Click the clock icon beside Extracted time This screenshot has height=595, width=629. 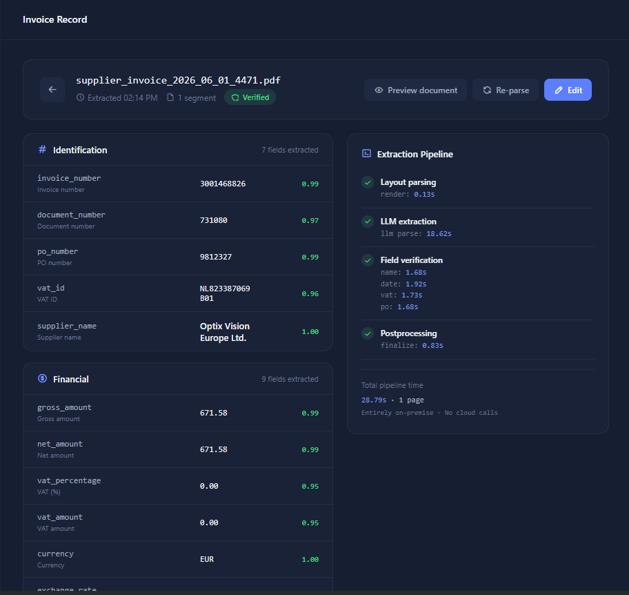point(80,97)
